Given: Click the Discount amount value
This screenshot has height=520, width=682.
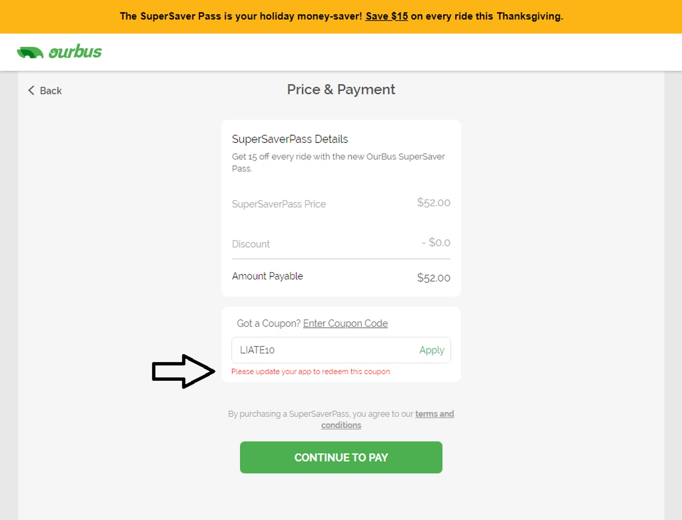Looking at the screenshot, I should click(x=436, y=243).
